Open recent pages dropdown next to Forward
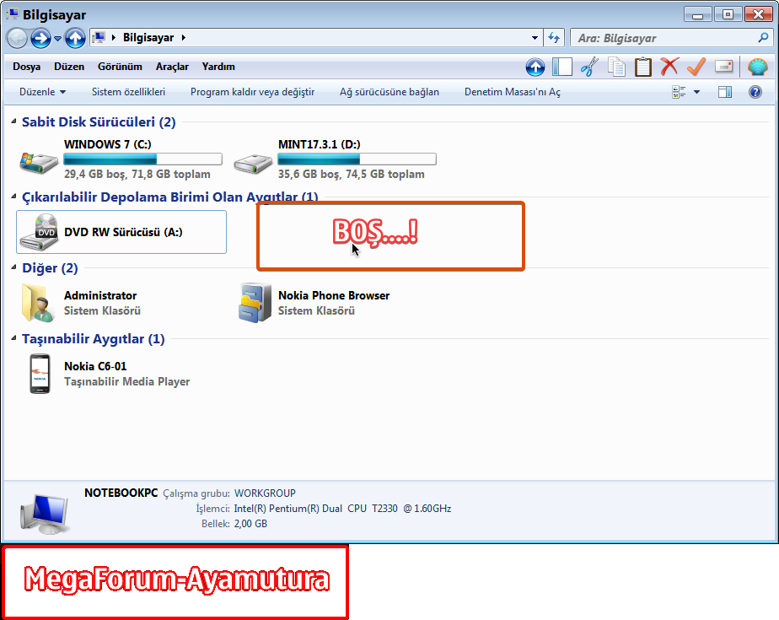 [x=57, y=38]
